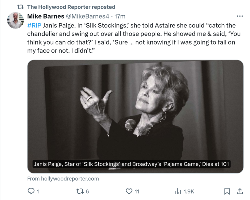Image resolution: width=250 pixels, height=200 pixels.
Task: Click the 17m timestamp
Action: 120,16
